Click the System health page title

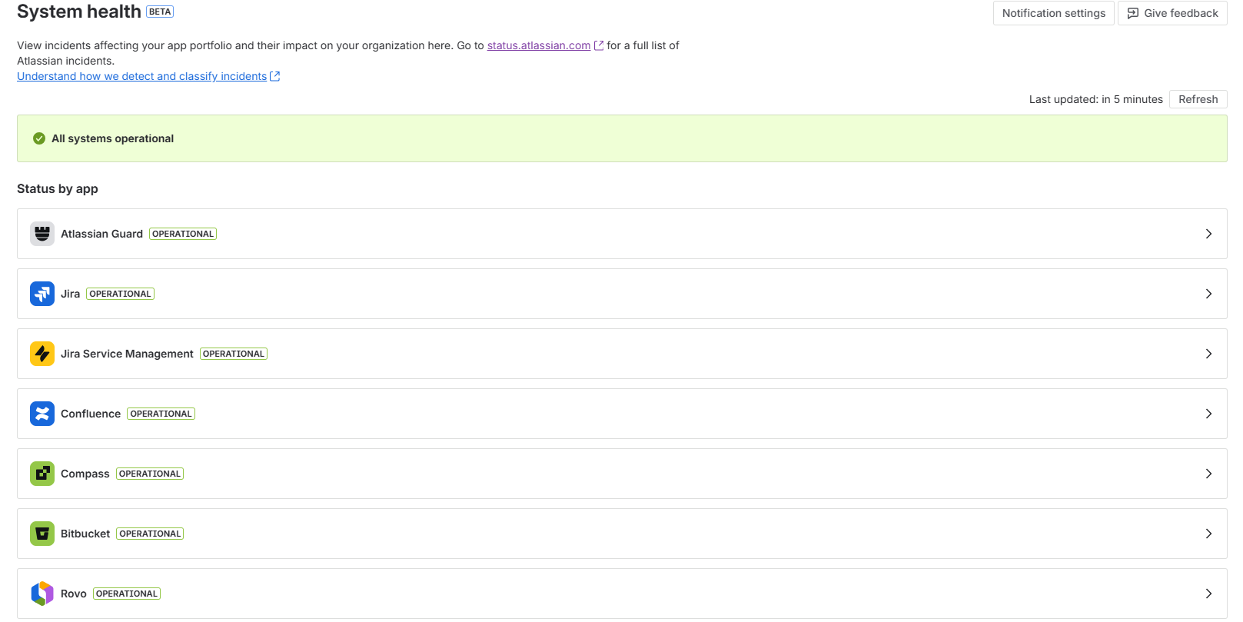click(79, 12)
